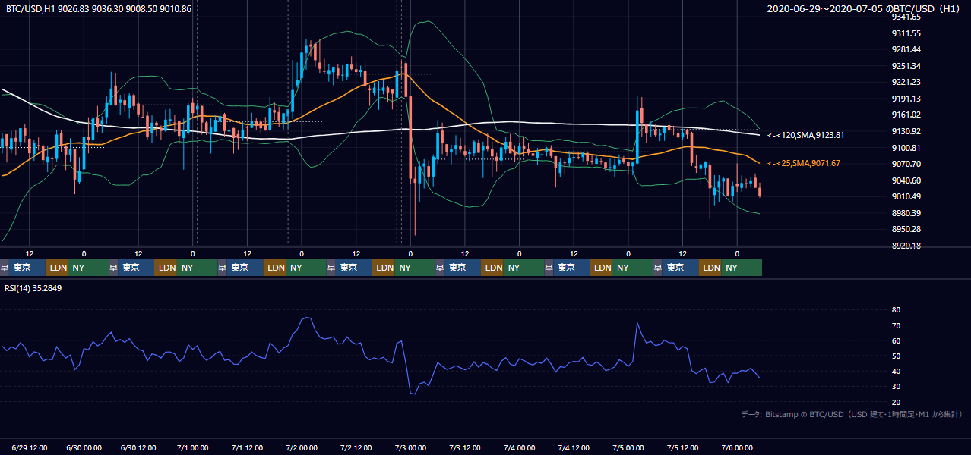The image size is (971, 455).
Task: Select the 7/3 12:00 date label
Action: coord(465,447)
